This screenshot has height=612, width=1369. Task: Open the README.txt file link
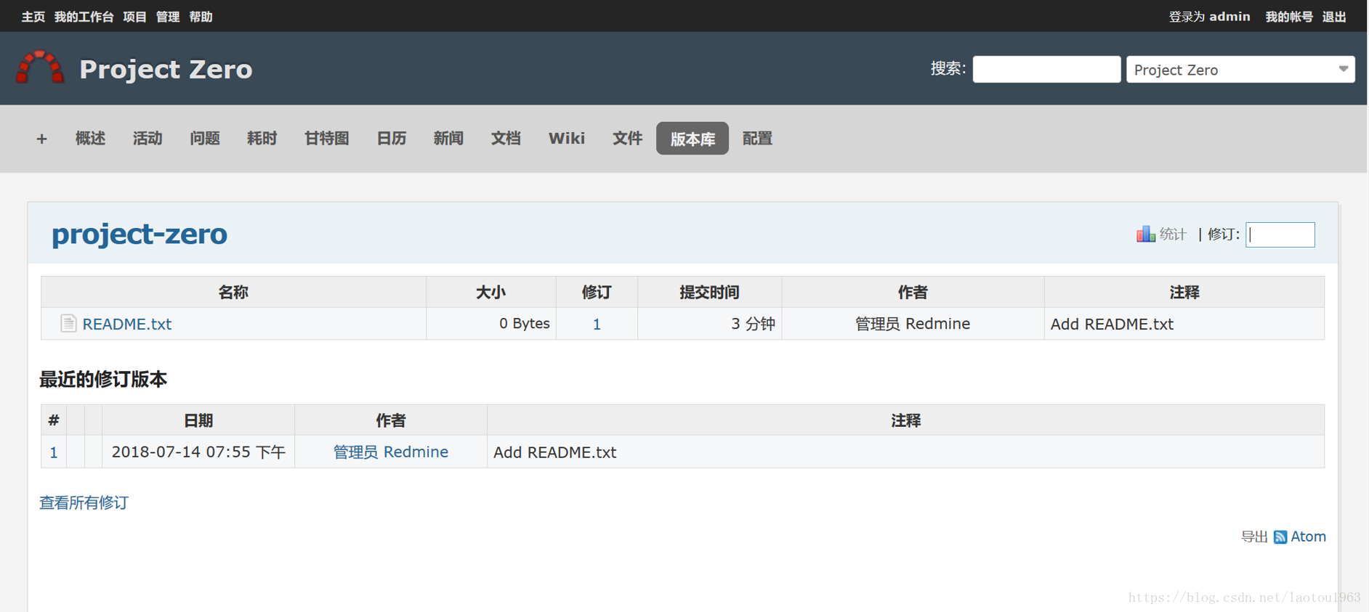127,324
